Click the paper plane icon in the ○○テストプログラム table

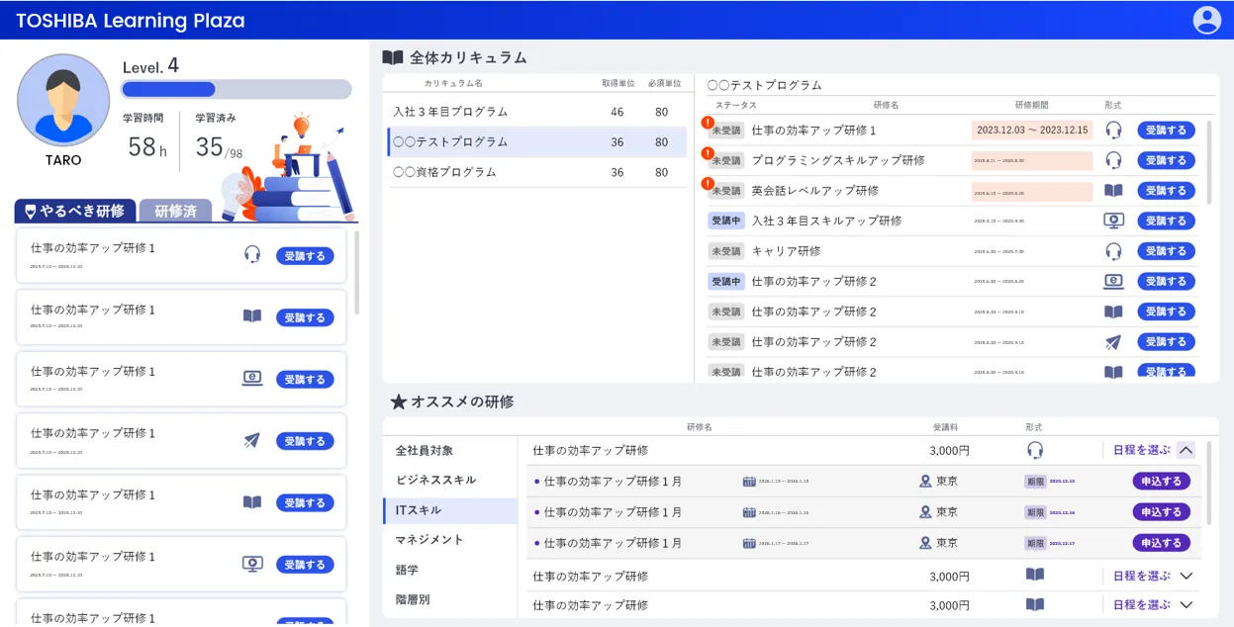coord(1113,341)
